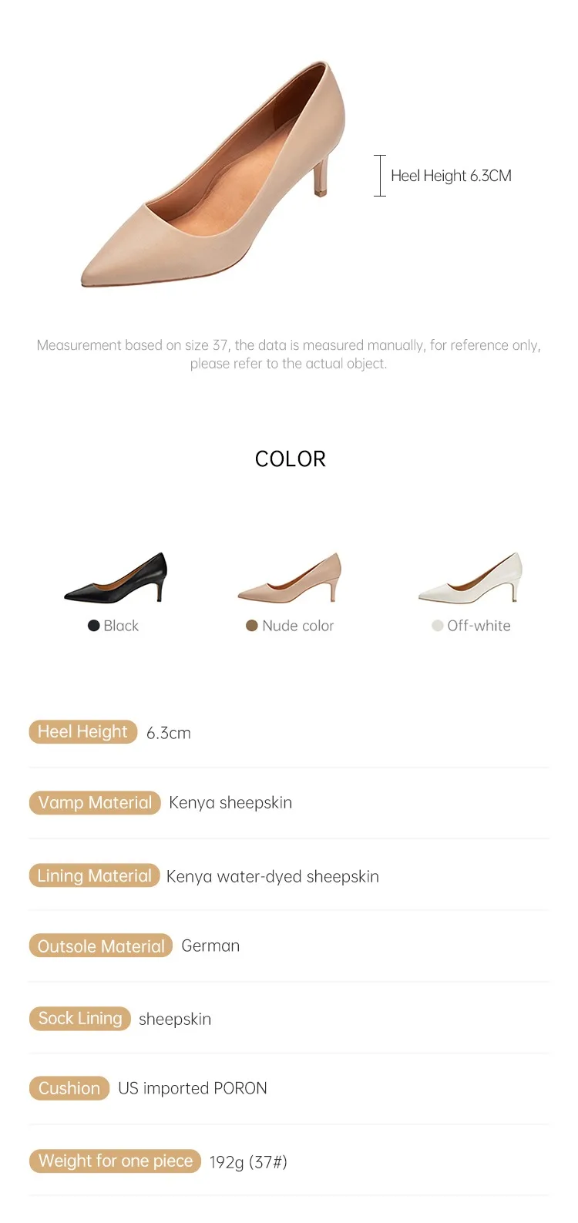Image resolution: width=578 pixels, height=1223 pixels.
Task: Click the Outsole Material spec tag
Action: (x=101, y=946)
